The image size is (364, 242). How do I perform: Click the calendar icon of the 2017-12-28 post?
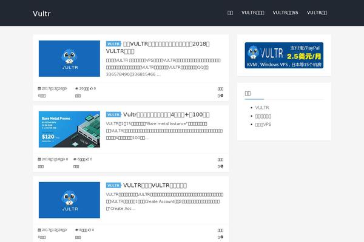39,230
